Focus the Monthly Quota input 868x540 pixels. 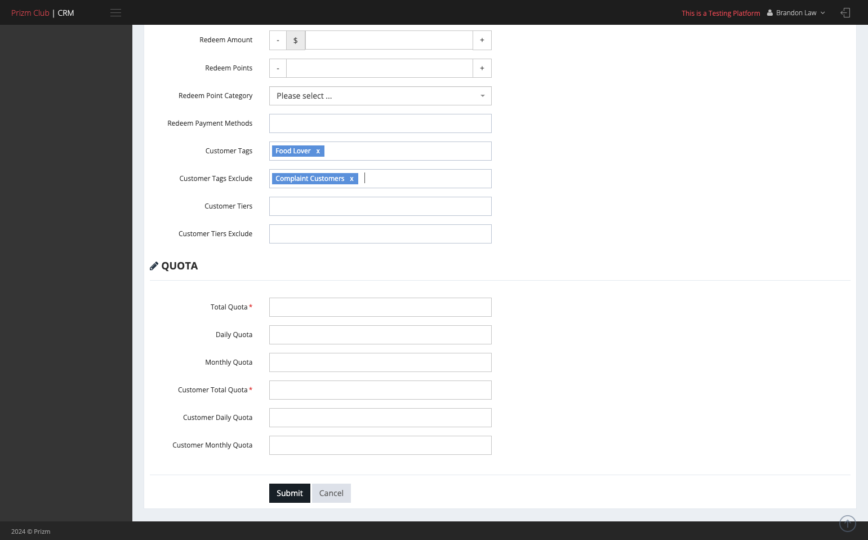[x=380, y=362]
